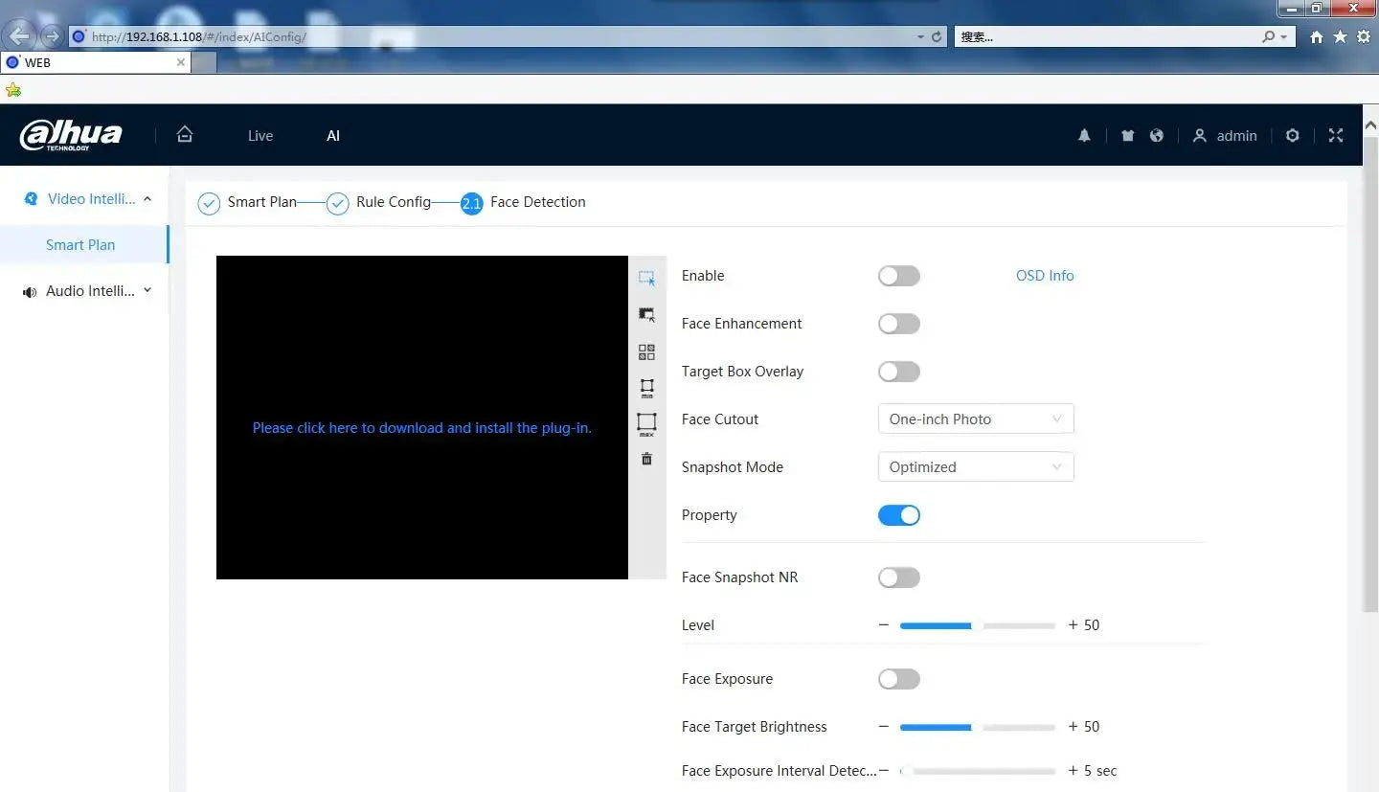Click the plug-in download link in preview

[421, 428]
